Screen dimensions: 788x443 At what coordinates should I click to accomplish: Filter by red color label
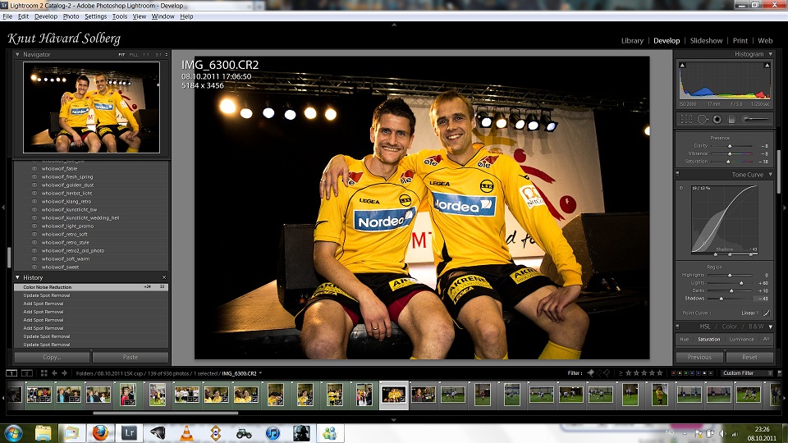[674, 373]
